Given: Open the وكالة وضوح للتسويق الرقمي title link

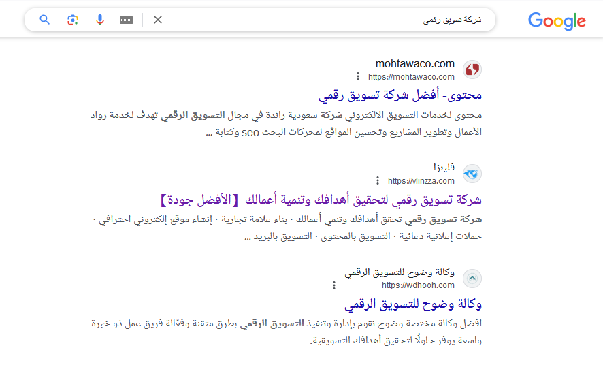Looking at the screenshot, I should [x=413, y=304].
